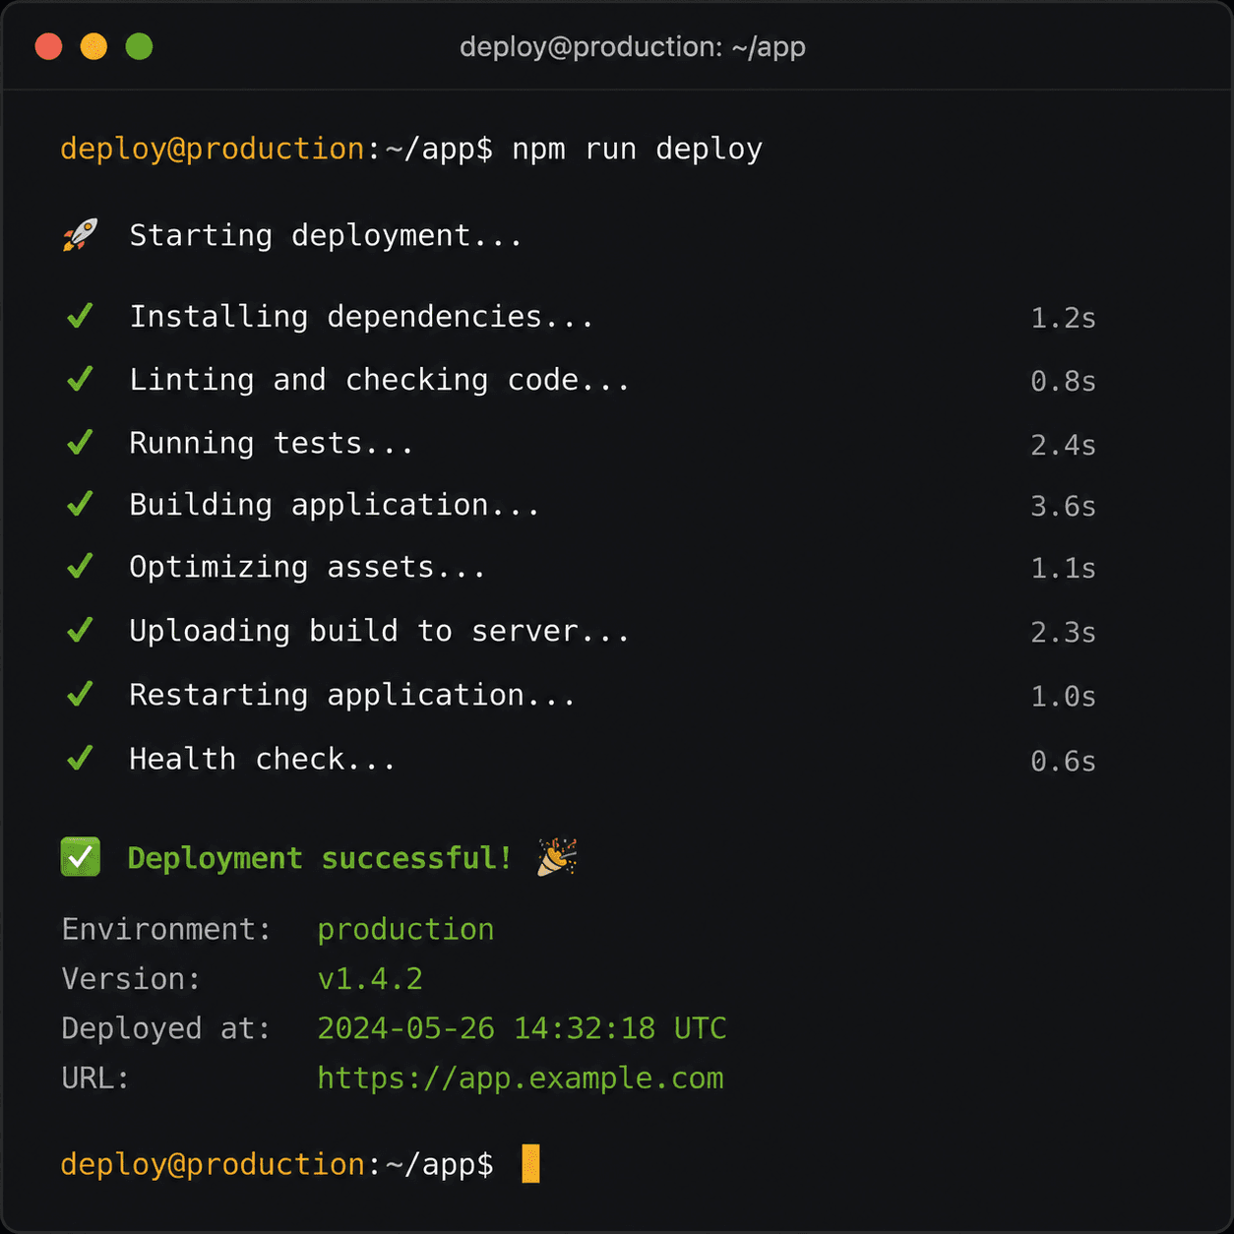1234x1234 pixels.
Task: Click the checkmark next to Installing dependencies
Action: coord(80,316)
